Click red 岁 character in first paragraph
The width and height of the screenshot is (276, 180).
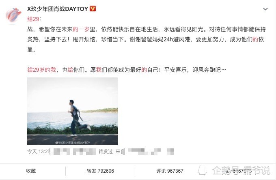(x=87, y=29)
